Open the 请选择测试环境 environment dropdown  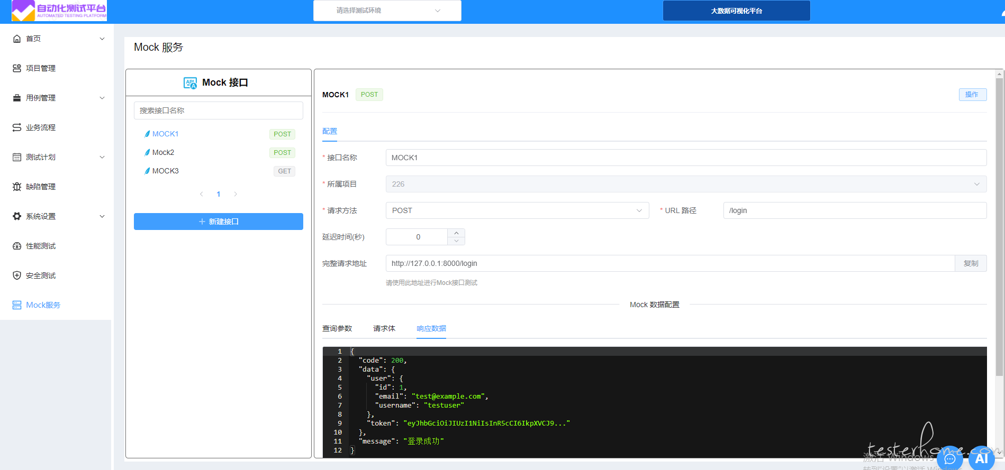387,11
